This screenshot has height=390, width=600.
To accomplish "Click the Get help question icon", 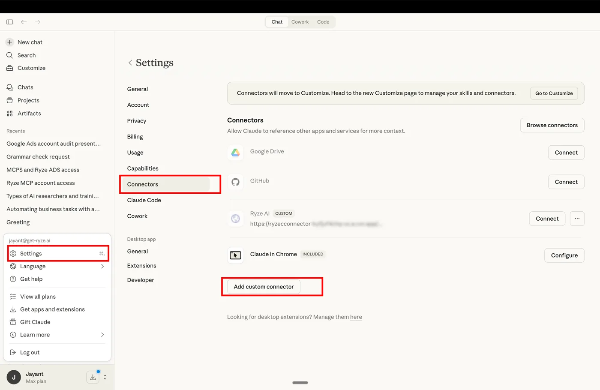I will point(13,279).
